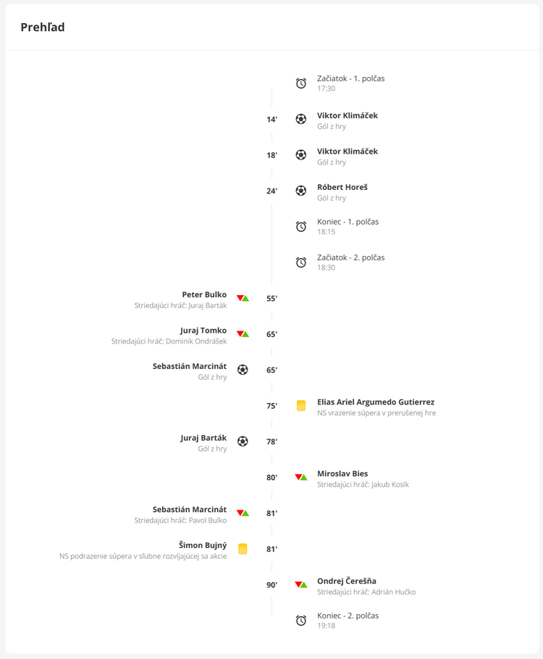Click the ball icon beside Juraj Barták

pos(243,441)
